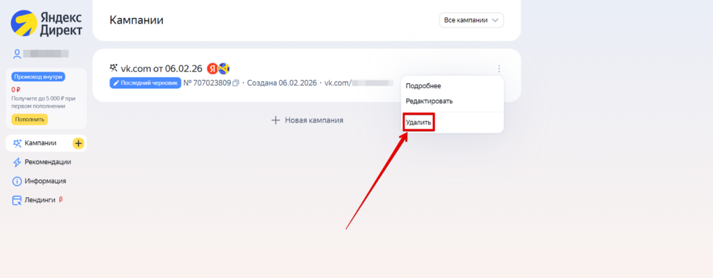Open the vk.com/ campaign URL link
This screenshot has height=278, width=713.
click(359, 83)
